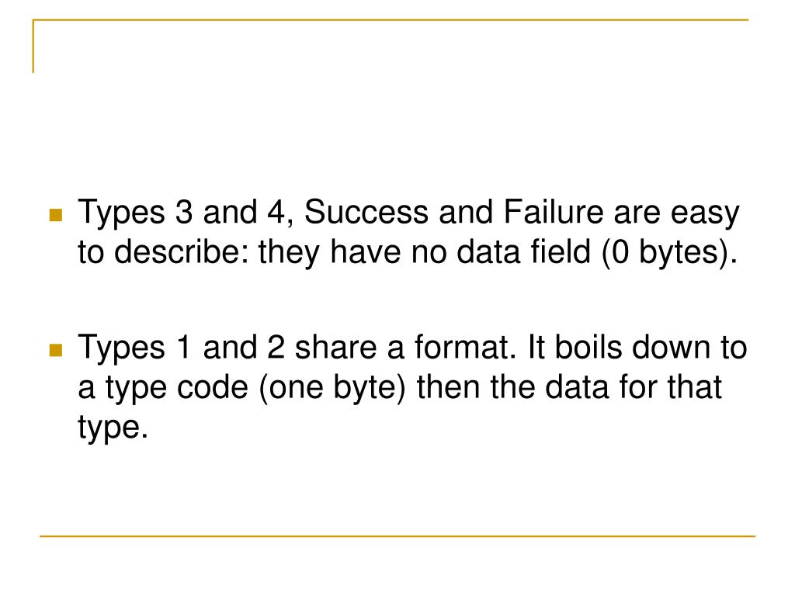Click the gold vertical line at top-left corner

[33, 46]
